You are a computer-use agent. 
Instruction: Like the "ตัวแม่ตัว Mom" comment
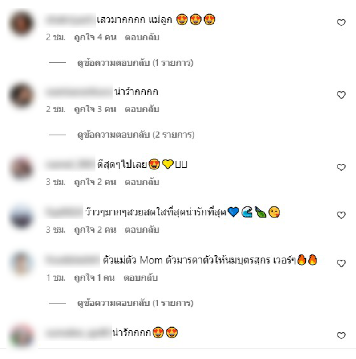[341, 263]
